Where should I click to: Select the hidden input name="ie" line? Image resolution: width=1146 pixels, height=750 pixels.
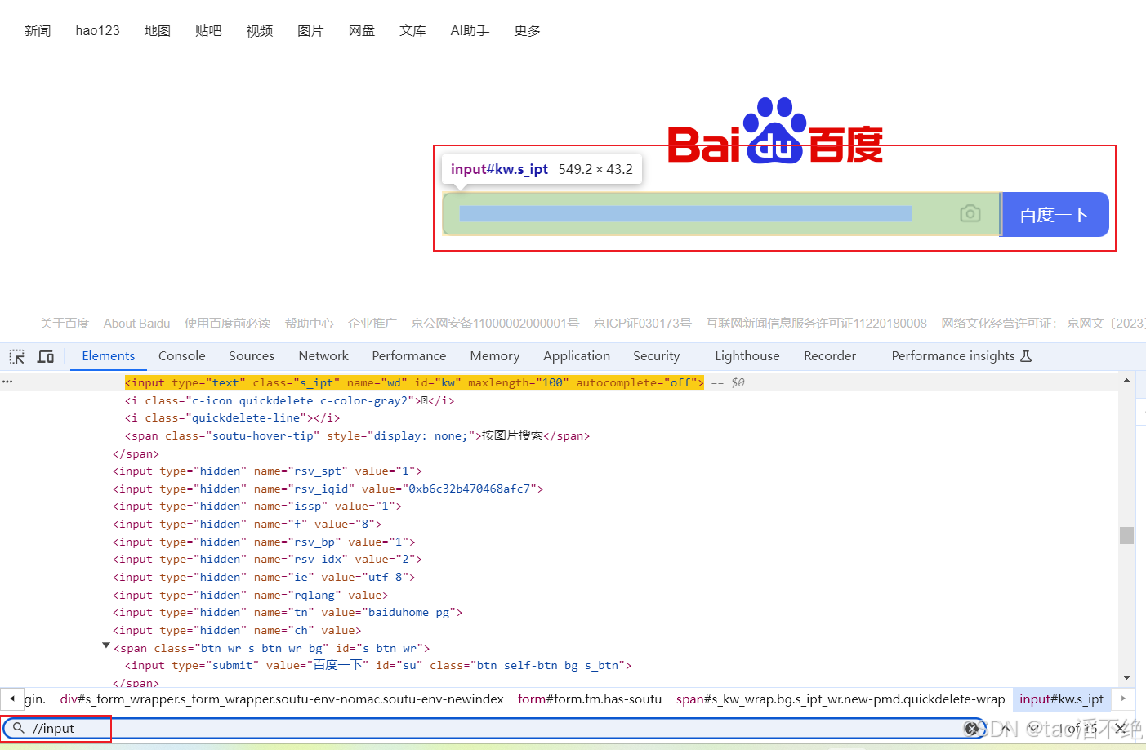pyautogui.click(x=264, y=577)
